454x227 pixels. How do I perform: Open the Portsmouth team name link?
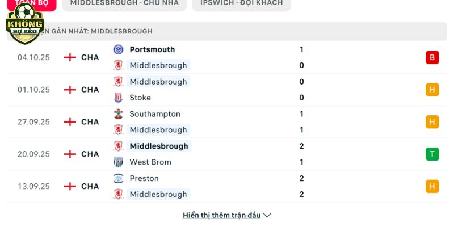(152, 49)
